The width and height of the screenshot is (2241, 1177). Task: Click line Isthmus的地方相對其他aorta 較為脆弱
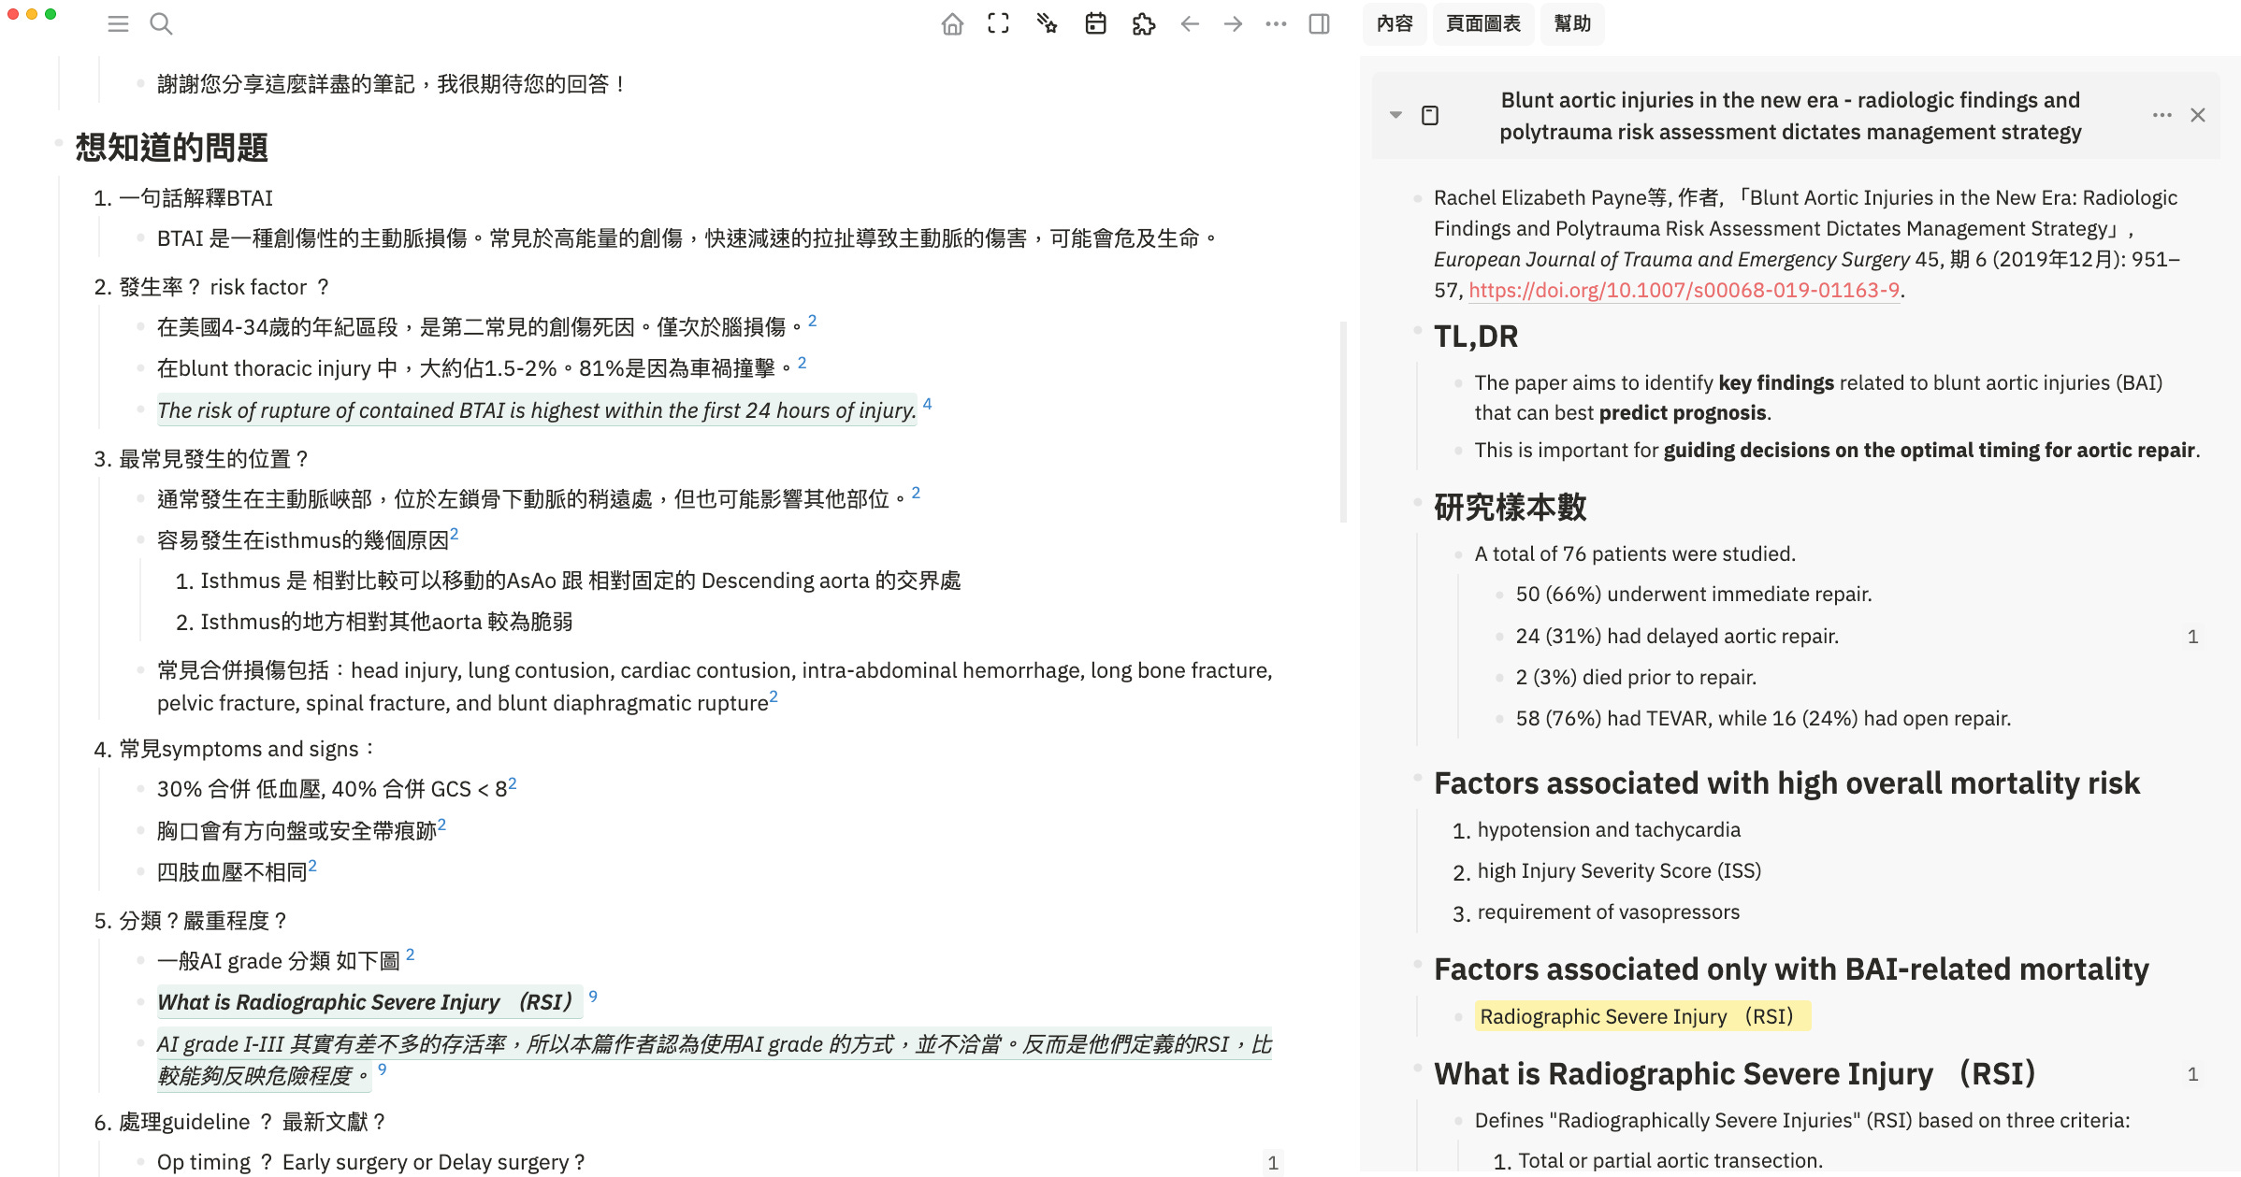click(386, 622)
